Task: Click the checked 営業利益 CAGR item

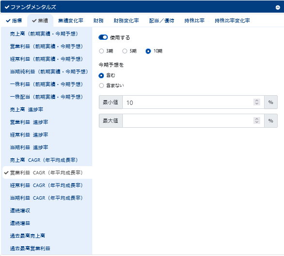Action: (x=47, y=172)
